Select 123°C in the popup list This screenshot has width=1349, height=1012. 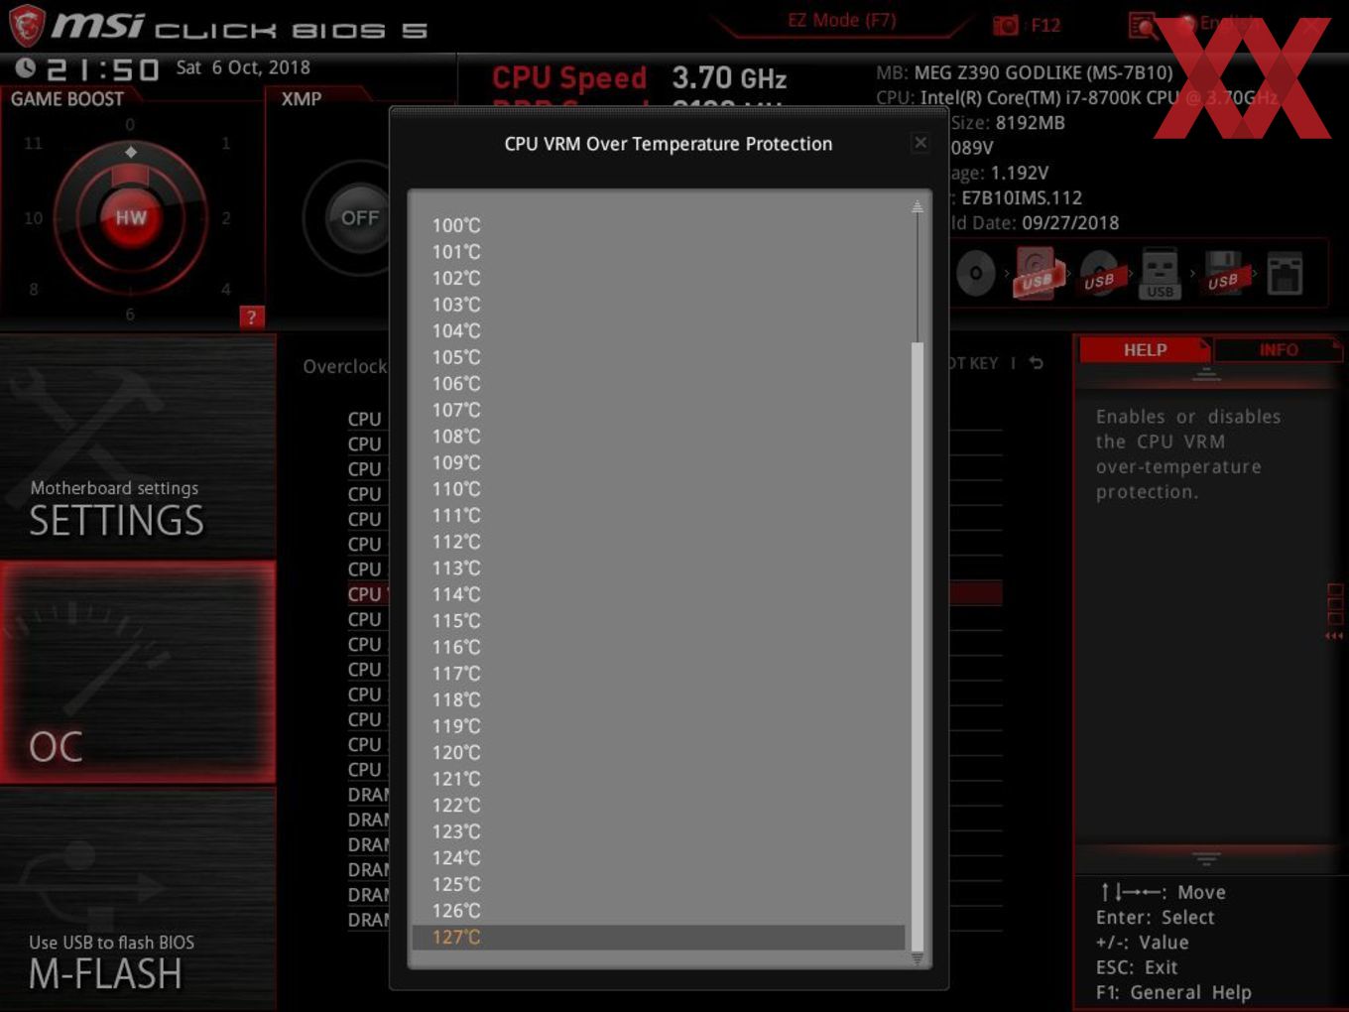coord(659,831)
